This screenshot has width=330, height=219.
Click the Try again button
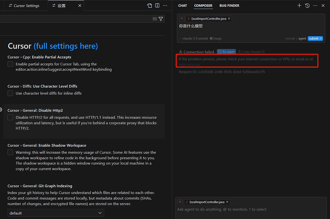[x=227, y=52]
